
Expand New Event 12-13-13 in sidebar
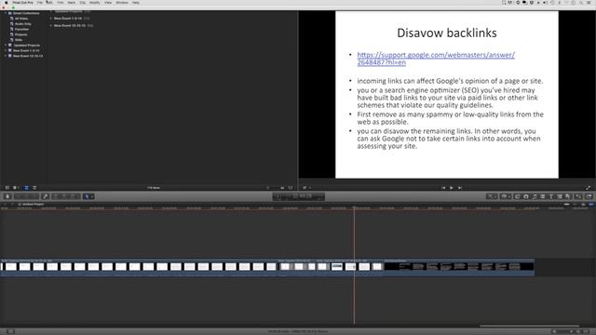[6, 56]
